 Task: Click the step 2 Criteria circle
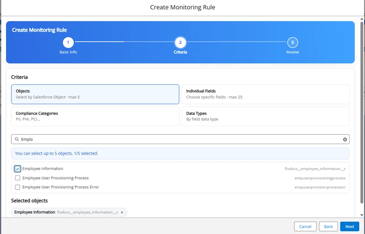[180, 43]
